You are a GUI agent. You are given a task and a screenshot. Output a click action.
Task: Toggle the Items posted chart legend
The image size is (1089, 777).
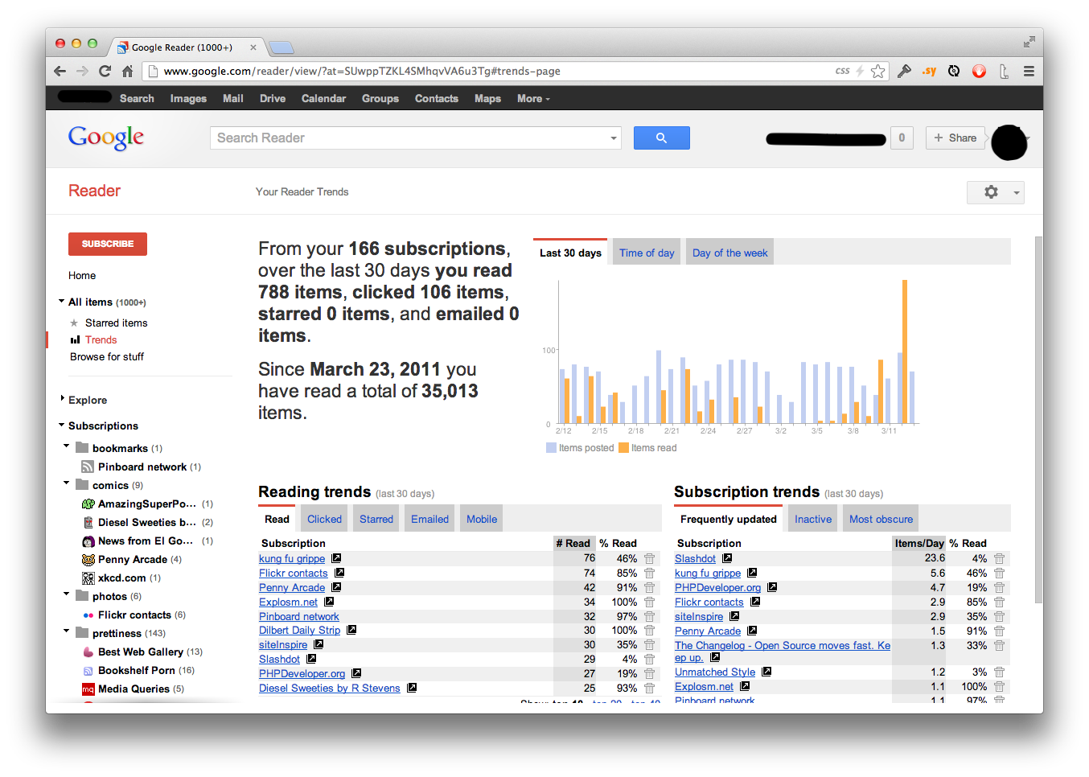coord(579,448)
